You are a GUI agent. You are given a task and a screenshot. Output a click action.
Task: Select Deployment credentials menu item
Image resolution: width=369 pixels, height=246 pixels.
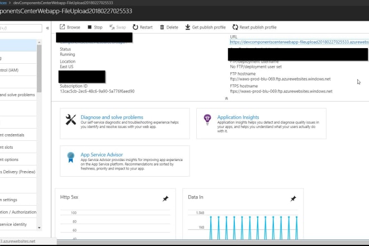point(18,135)
